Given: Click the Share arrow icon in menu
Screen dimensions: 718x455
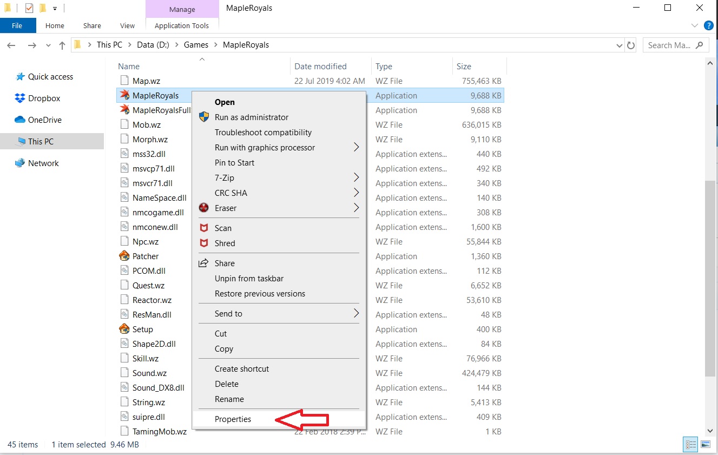Looking at the screenshot, I should tap(204, 263).
